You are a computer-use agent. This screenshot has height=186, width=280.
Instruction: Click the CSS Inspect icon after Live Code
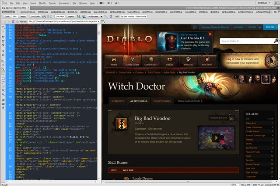(x=49, y=17)
